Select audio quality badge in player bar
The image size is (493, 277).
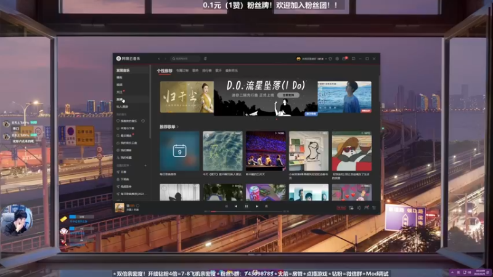(x=341, y=208)
